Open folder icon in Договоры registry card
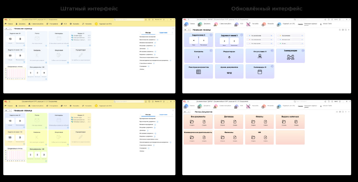Viewport: 358px width, 182px height. click(x=223, y=122)
